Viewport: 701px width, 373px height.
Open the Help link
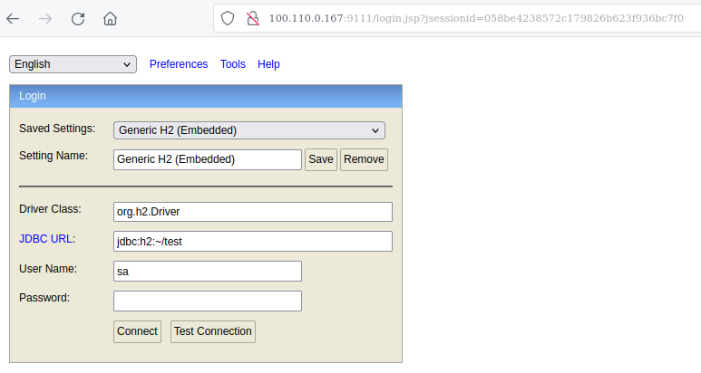[x=268, y=64]
